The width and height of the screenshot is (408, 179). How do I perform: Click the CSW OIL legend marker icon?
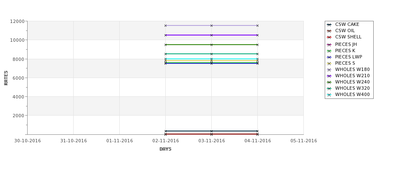(x=329, y=31)
